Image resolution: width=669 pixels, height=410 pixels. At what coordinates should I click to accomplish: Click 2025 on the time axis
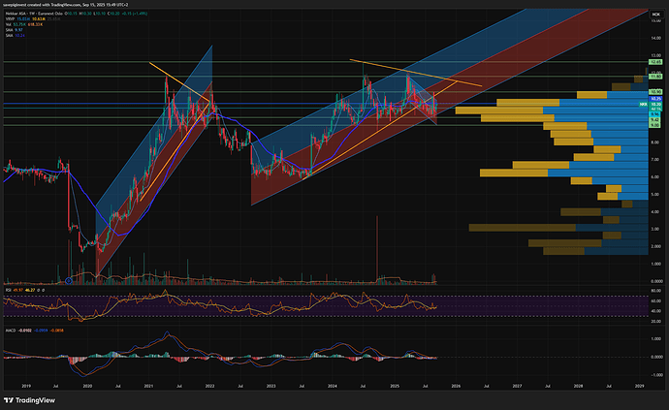coord(395,386)
